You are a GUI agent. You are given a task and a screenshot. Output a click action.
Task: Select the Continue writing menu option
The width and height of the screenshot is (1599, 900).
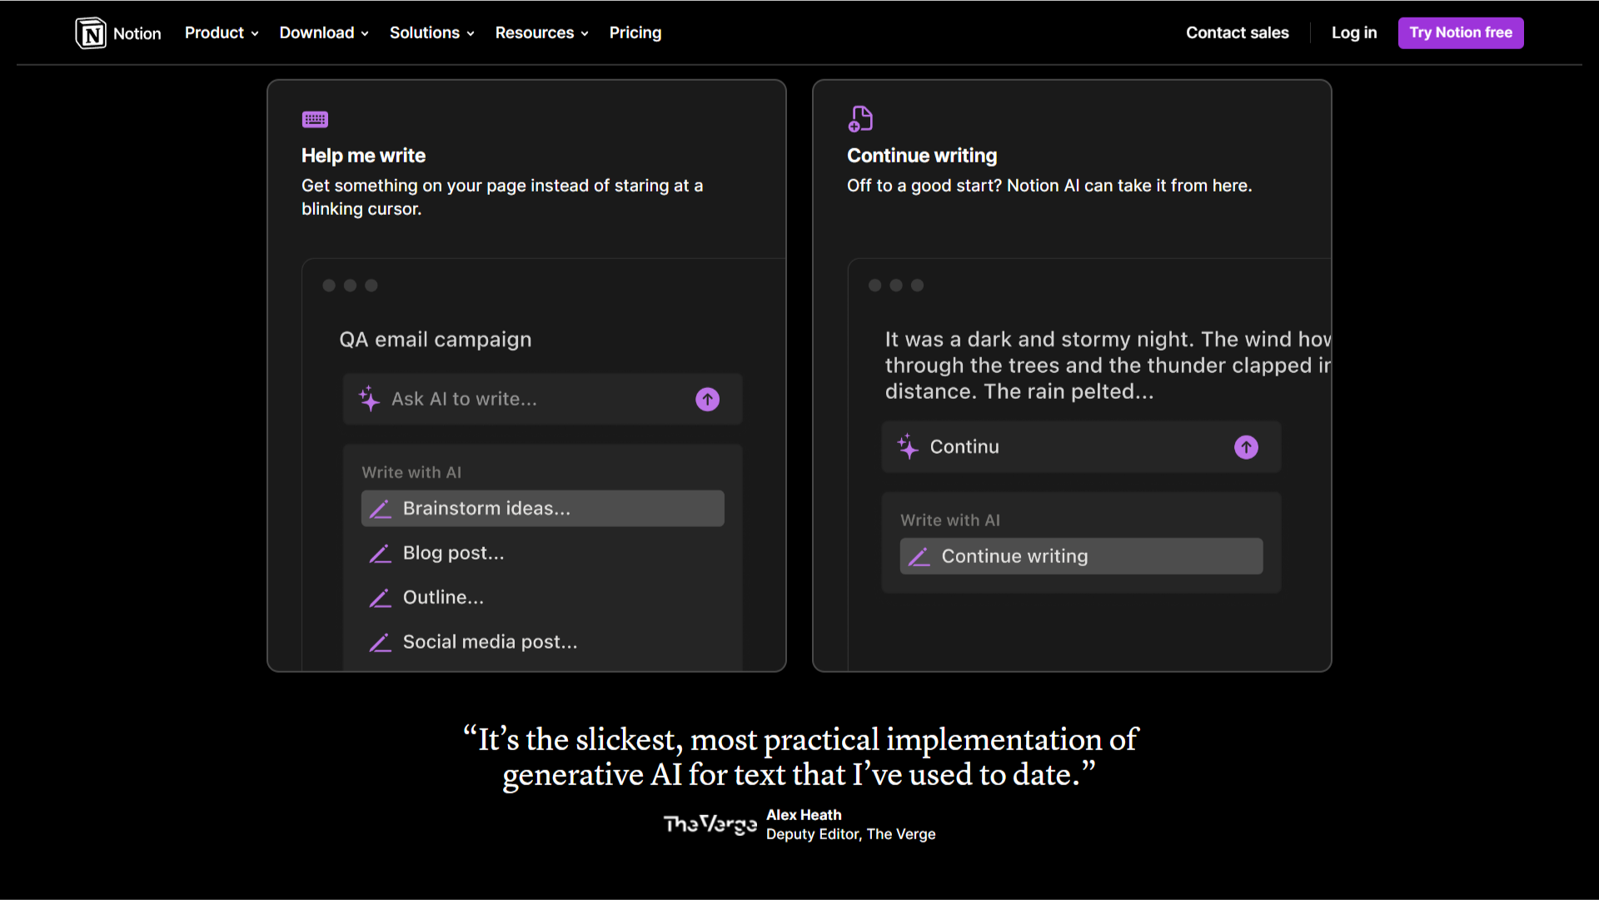1082,556
